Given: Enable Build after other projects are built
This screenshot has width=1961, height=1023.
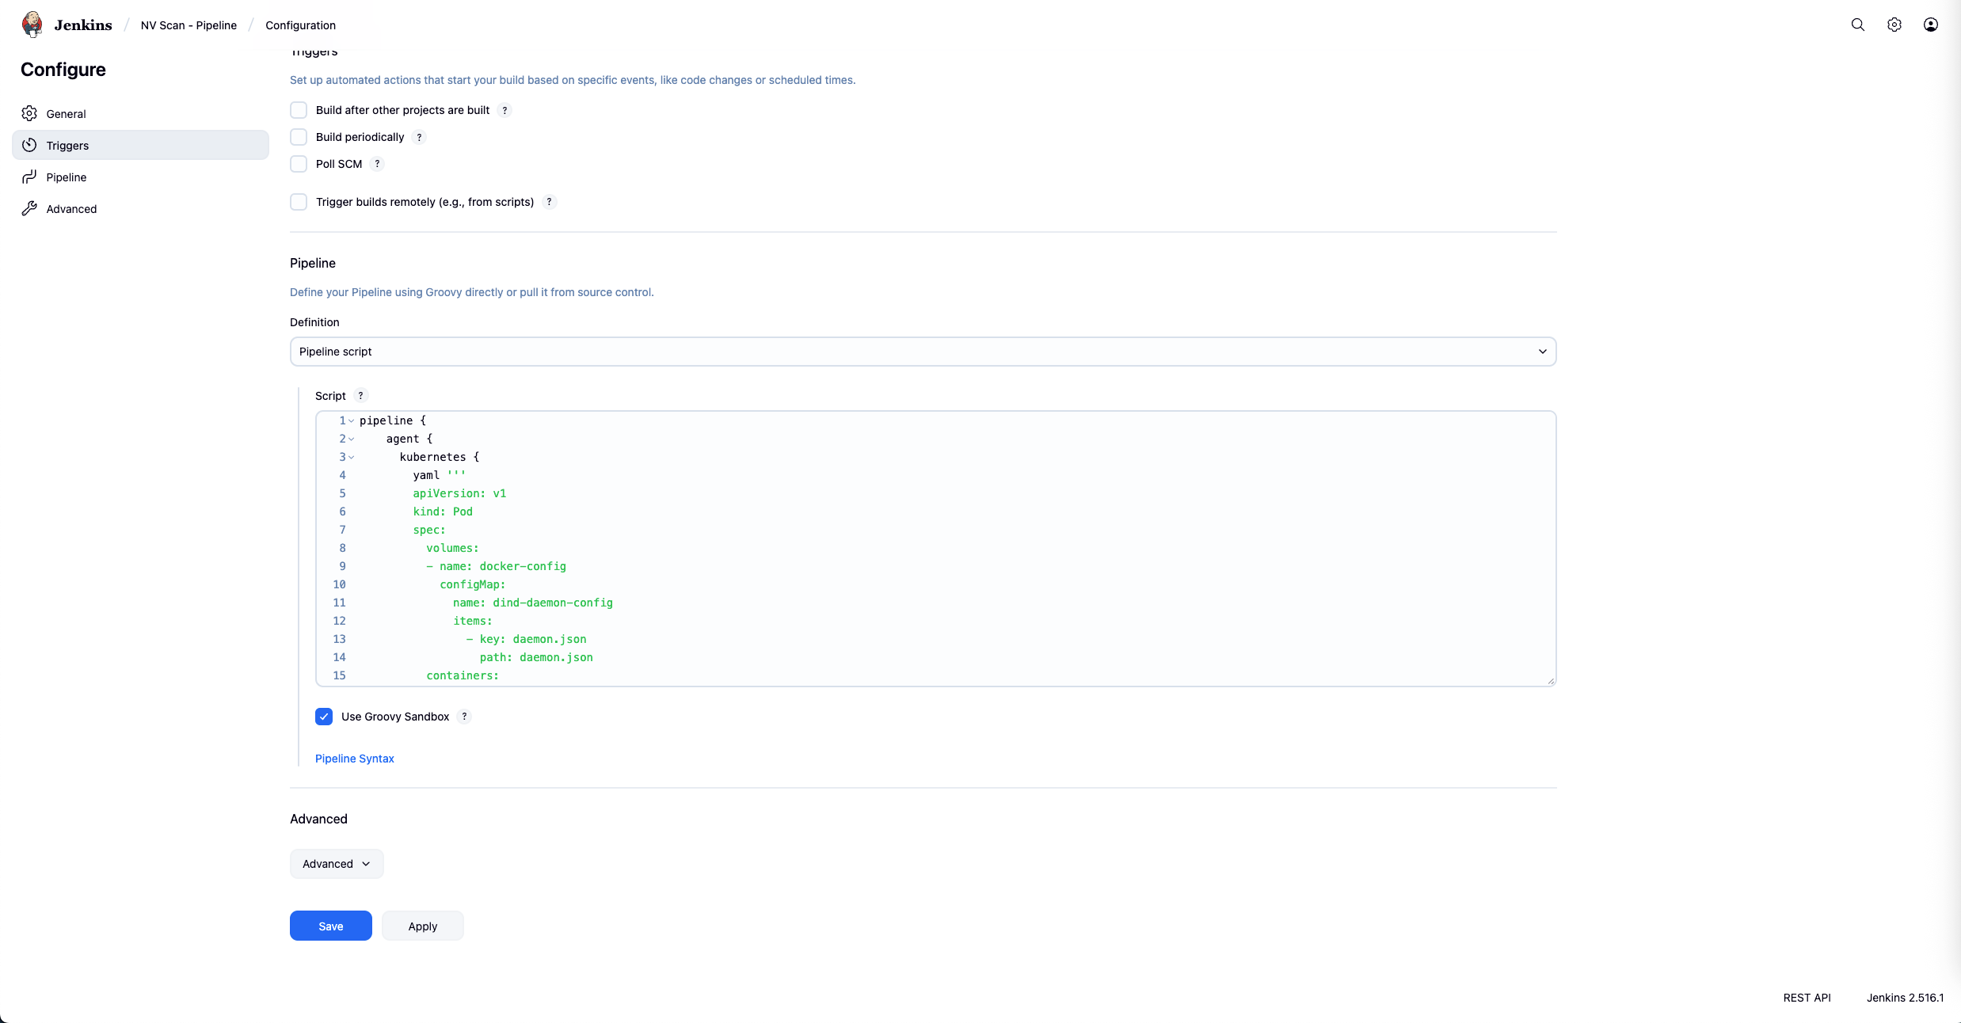Looking at the screenshot, I should 299,110.
